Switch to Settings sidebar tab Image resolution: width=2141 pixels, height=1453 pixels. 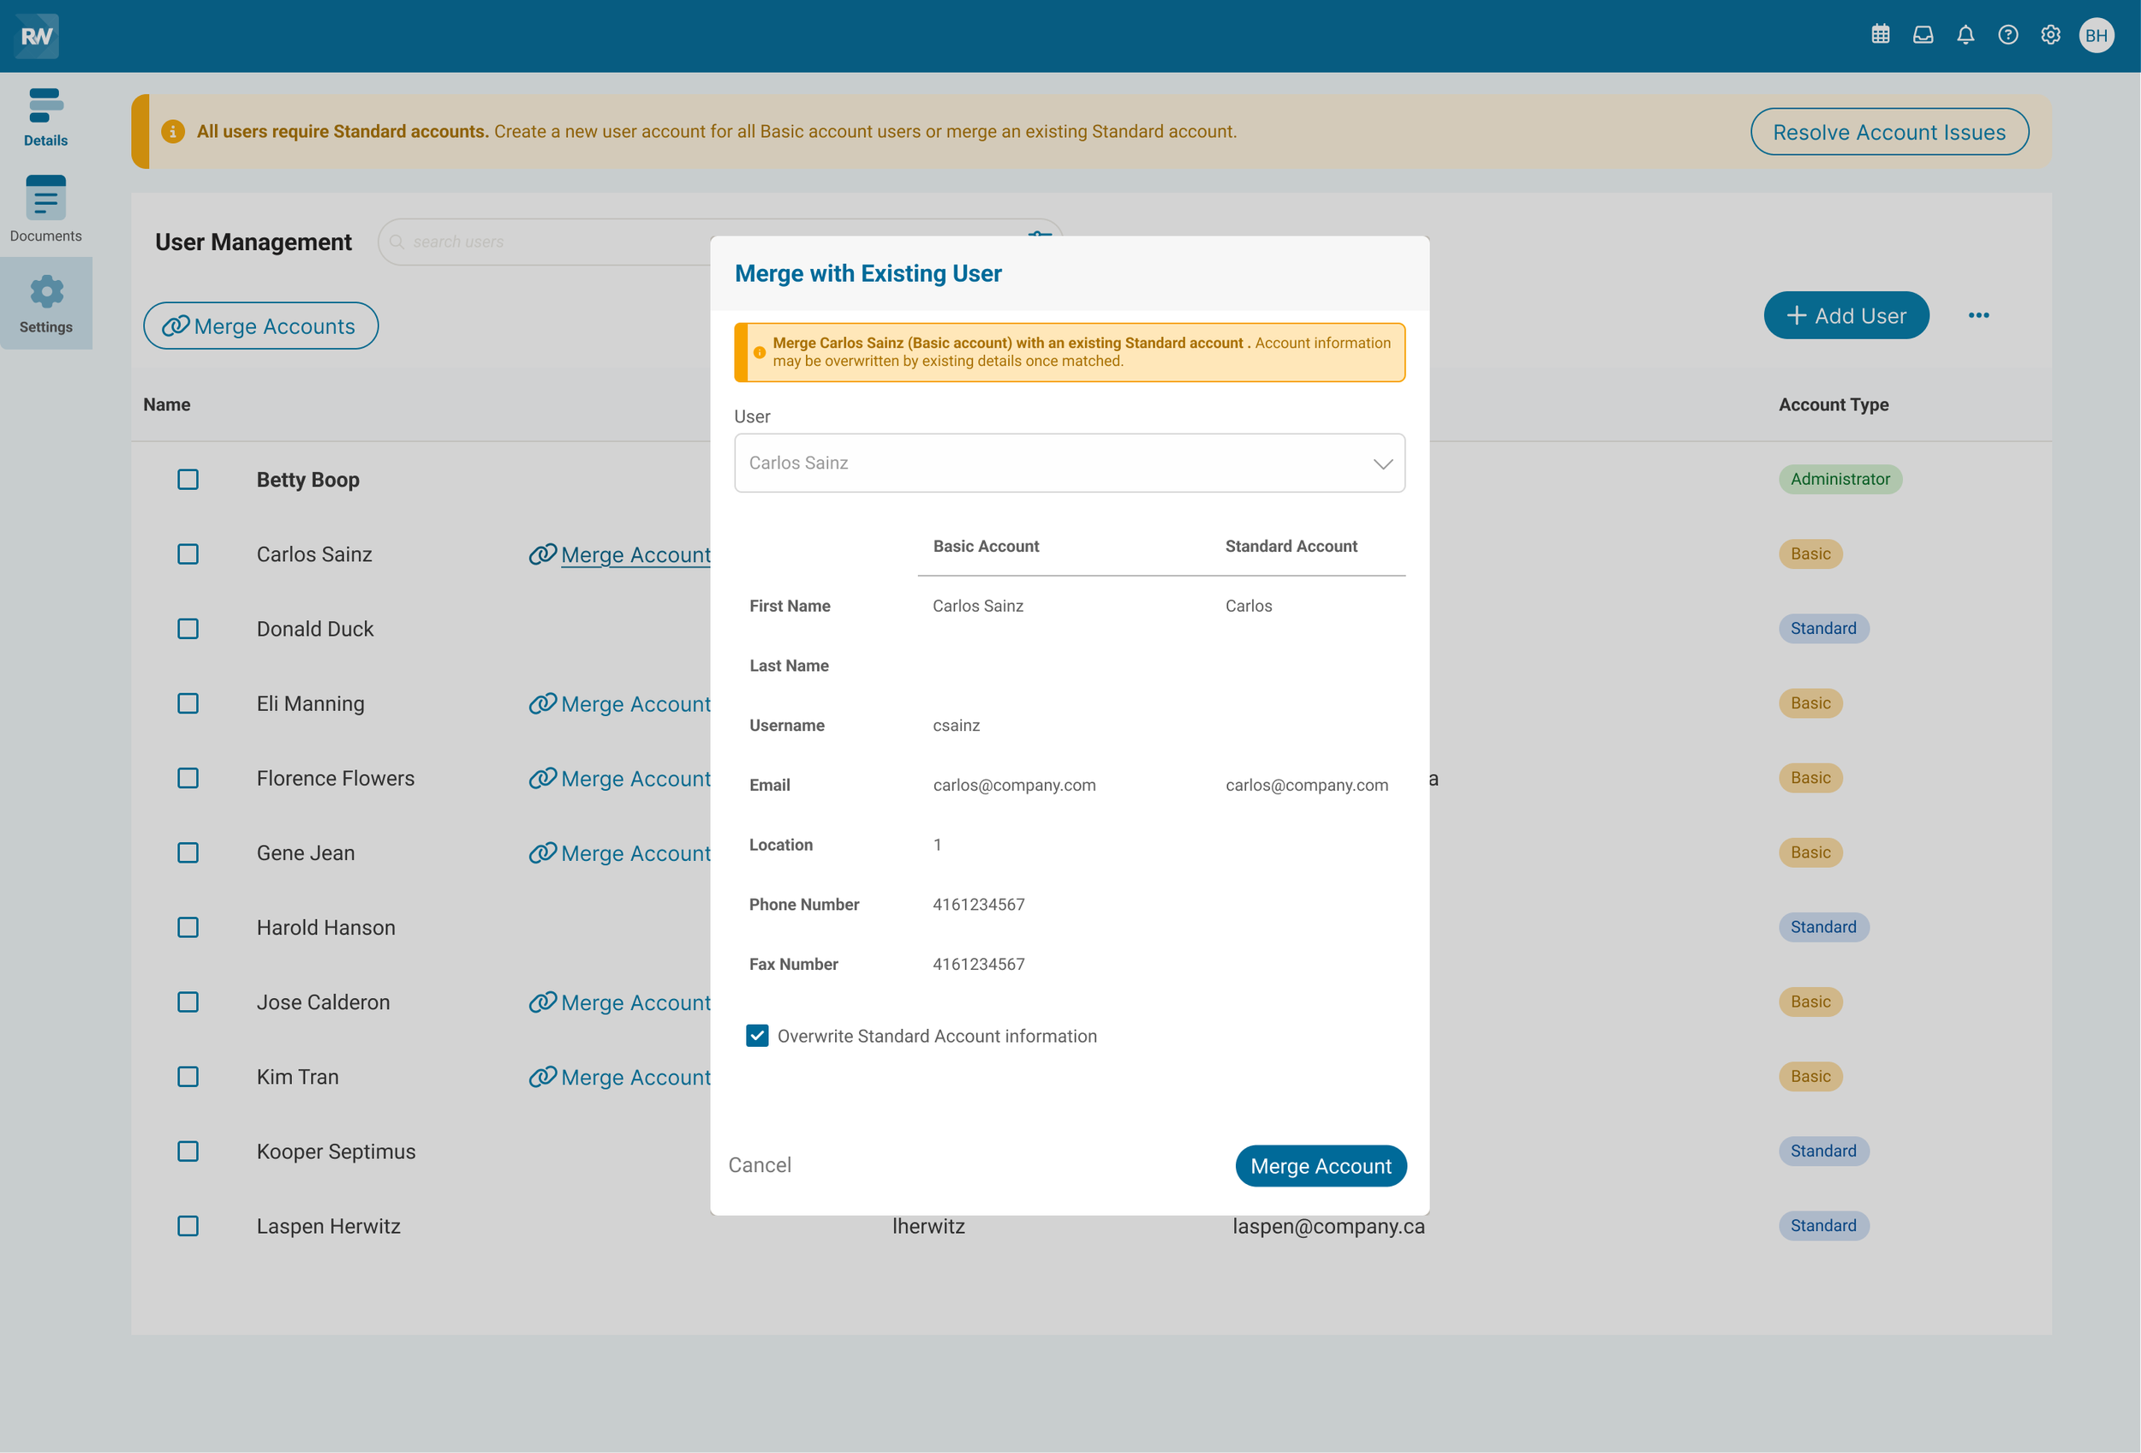pos(45,304)
